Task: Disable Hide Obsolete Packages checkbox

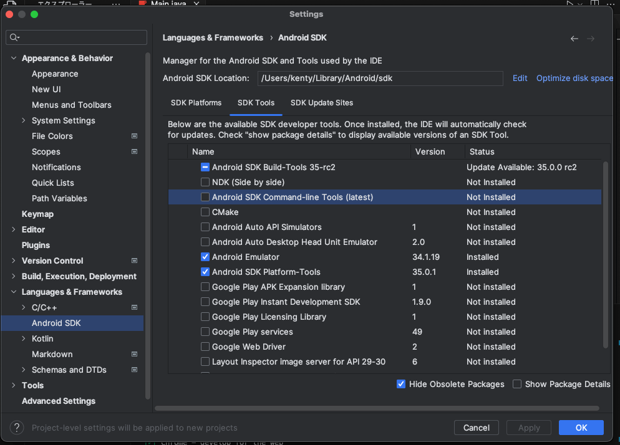Action: click(x=401, y=384)
